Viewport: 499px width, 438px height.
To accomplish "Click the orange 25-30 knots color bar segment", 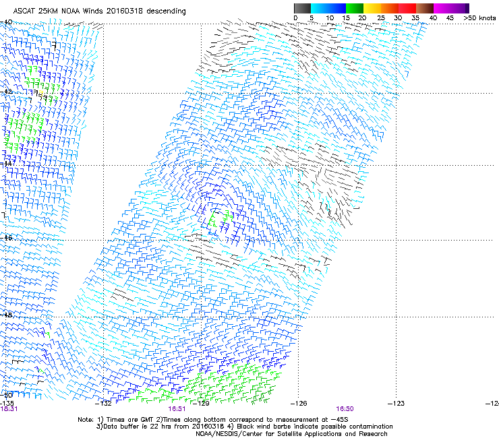I will [x=390, y=8].
